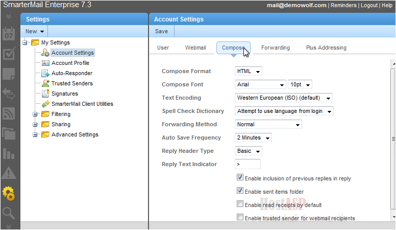
Task: Click the Account Profile card icon
Action: click(x=45, y=63)
